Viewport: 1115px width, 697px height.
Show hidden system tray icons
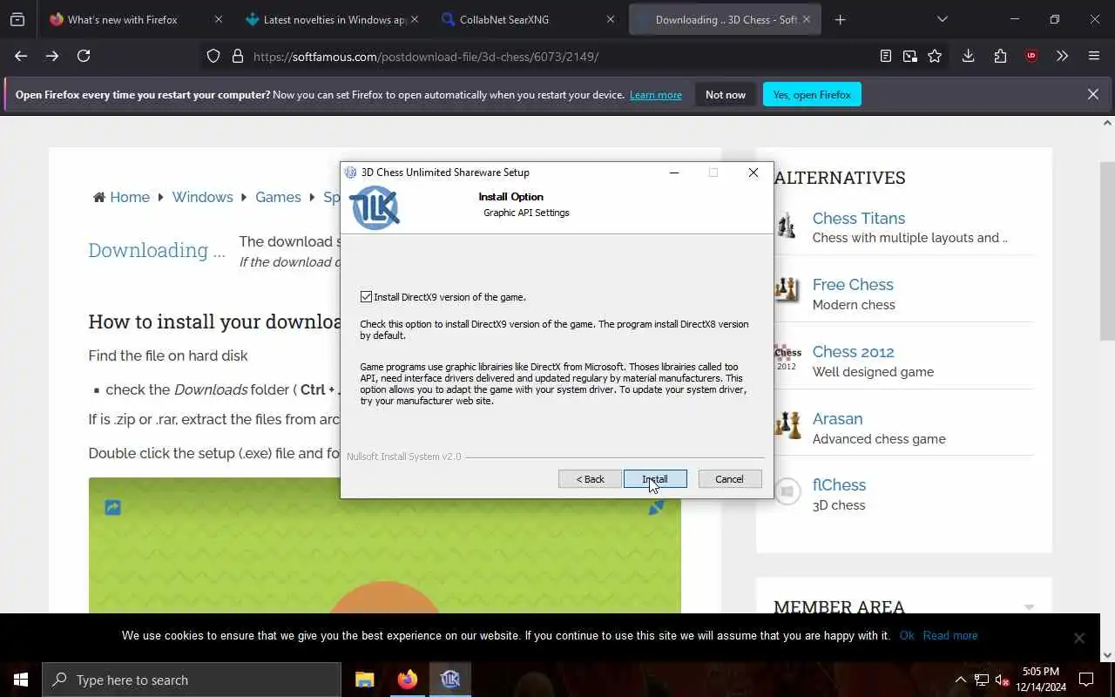click(x=961, y=680)
